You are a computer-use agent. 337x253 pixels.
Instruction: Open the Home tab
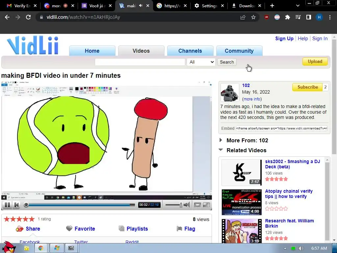pyautogui.click(x=92, y=51)
